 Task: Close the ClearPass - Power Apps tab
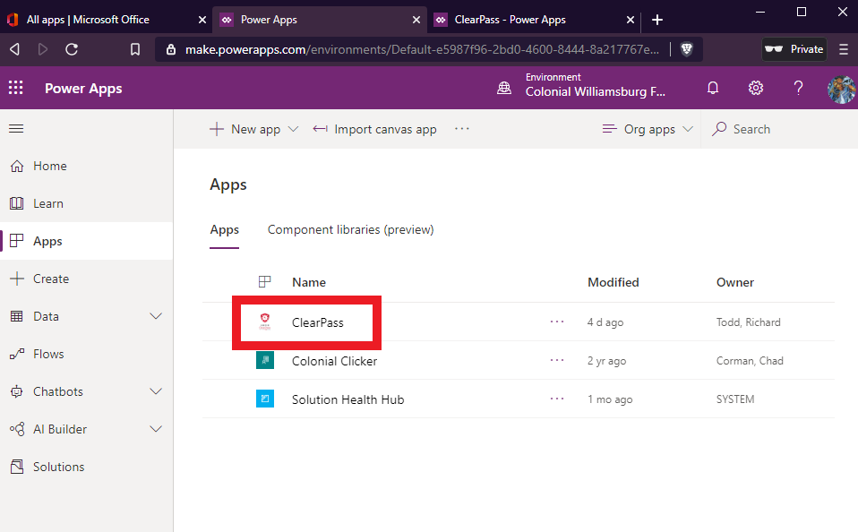point(631,20)
